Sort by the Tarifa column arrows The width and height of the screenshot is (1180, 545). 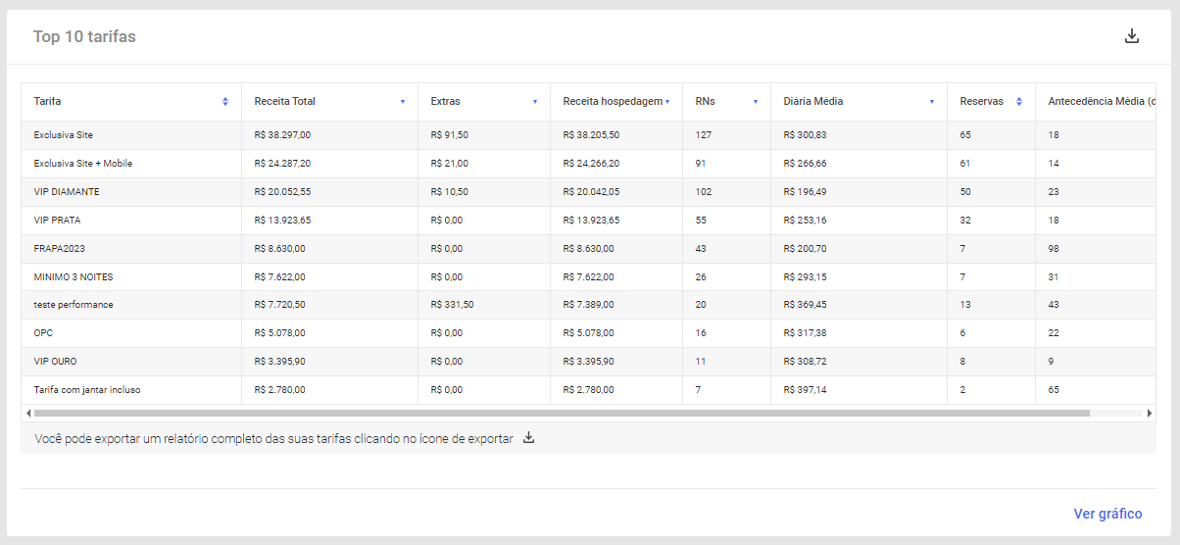coord(225,102)
